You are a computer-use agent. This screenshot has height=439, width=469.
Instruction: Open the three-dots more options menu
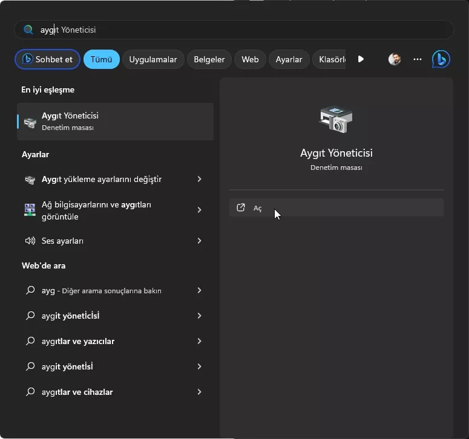418,59
